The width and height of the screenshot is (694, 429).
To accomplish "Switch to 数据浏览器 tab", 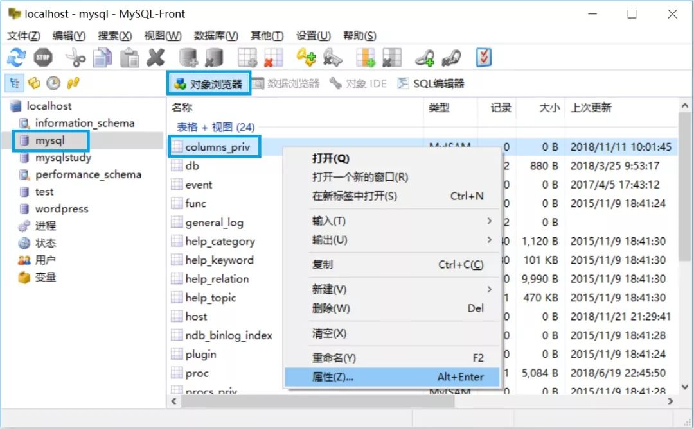I will pyautogui.click(x=286, y=83).
